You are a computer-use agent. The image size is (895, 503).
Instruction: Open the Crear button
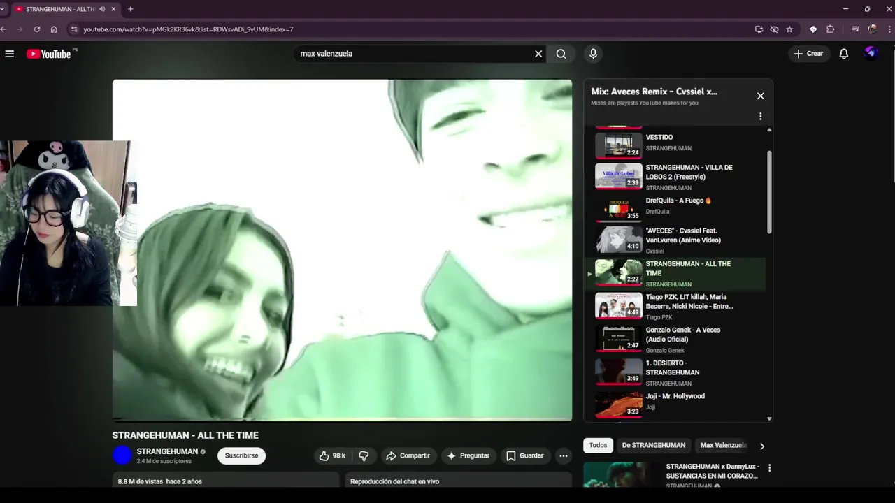pyautogui.click(x=809, y=54)
